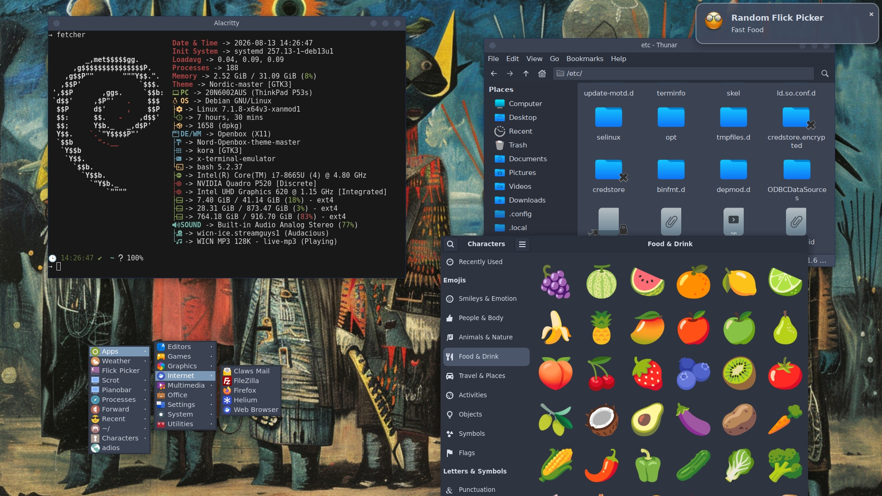The height and width of the screenshot is (496, 882).
Task: Select the cherries emoji
Action: coord(601,374)
